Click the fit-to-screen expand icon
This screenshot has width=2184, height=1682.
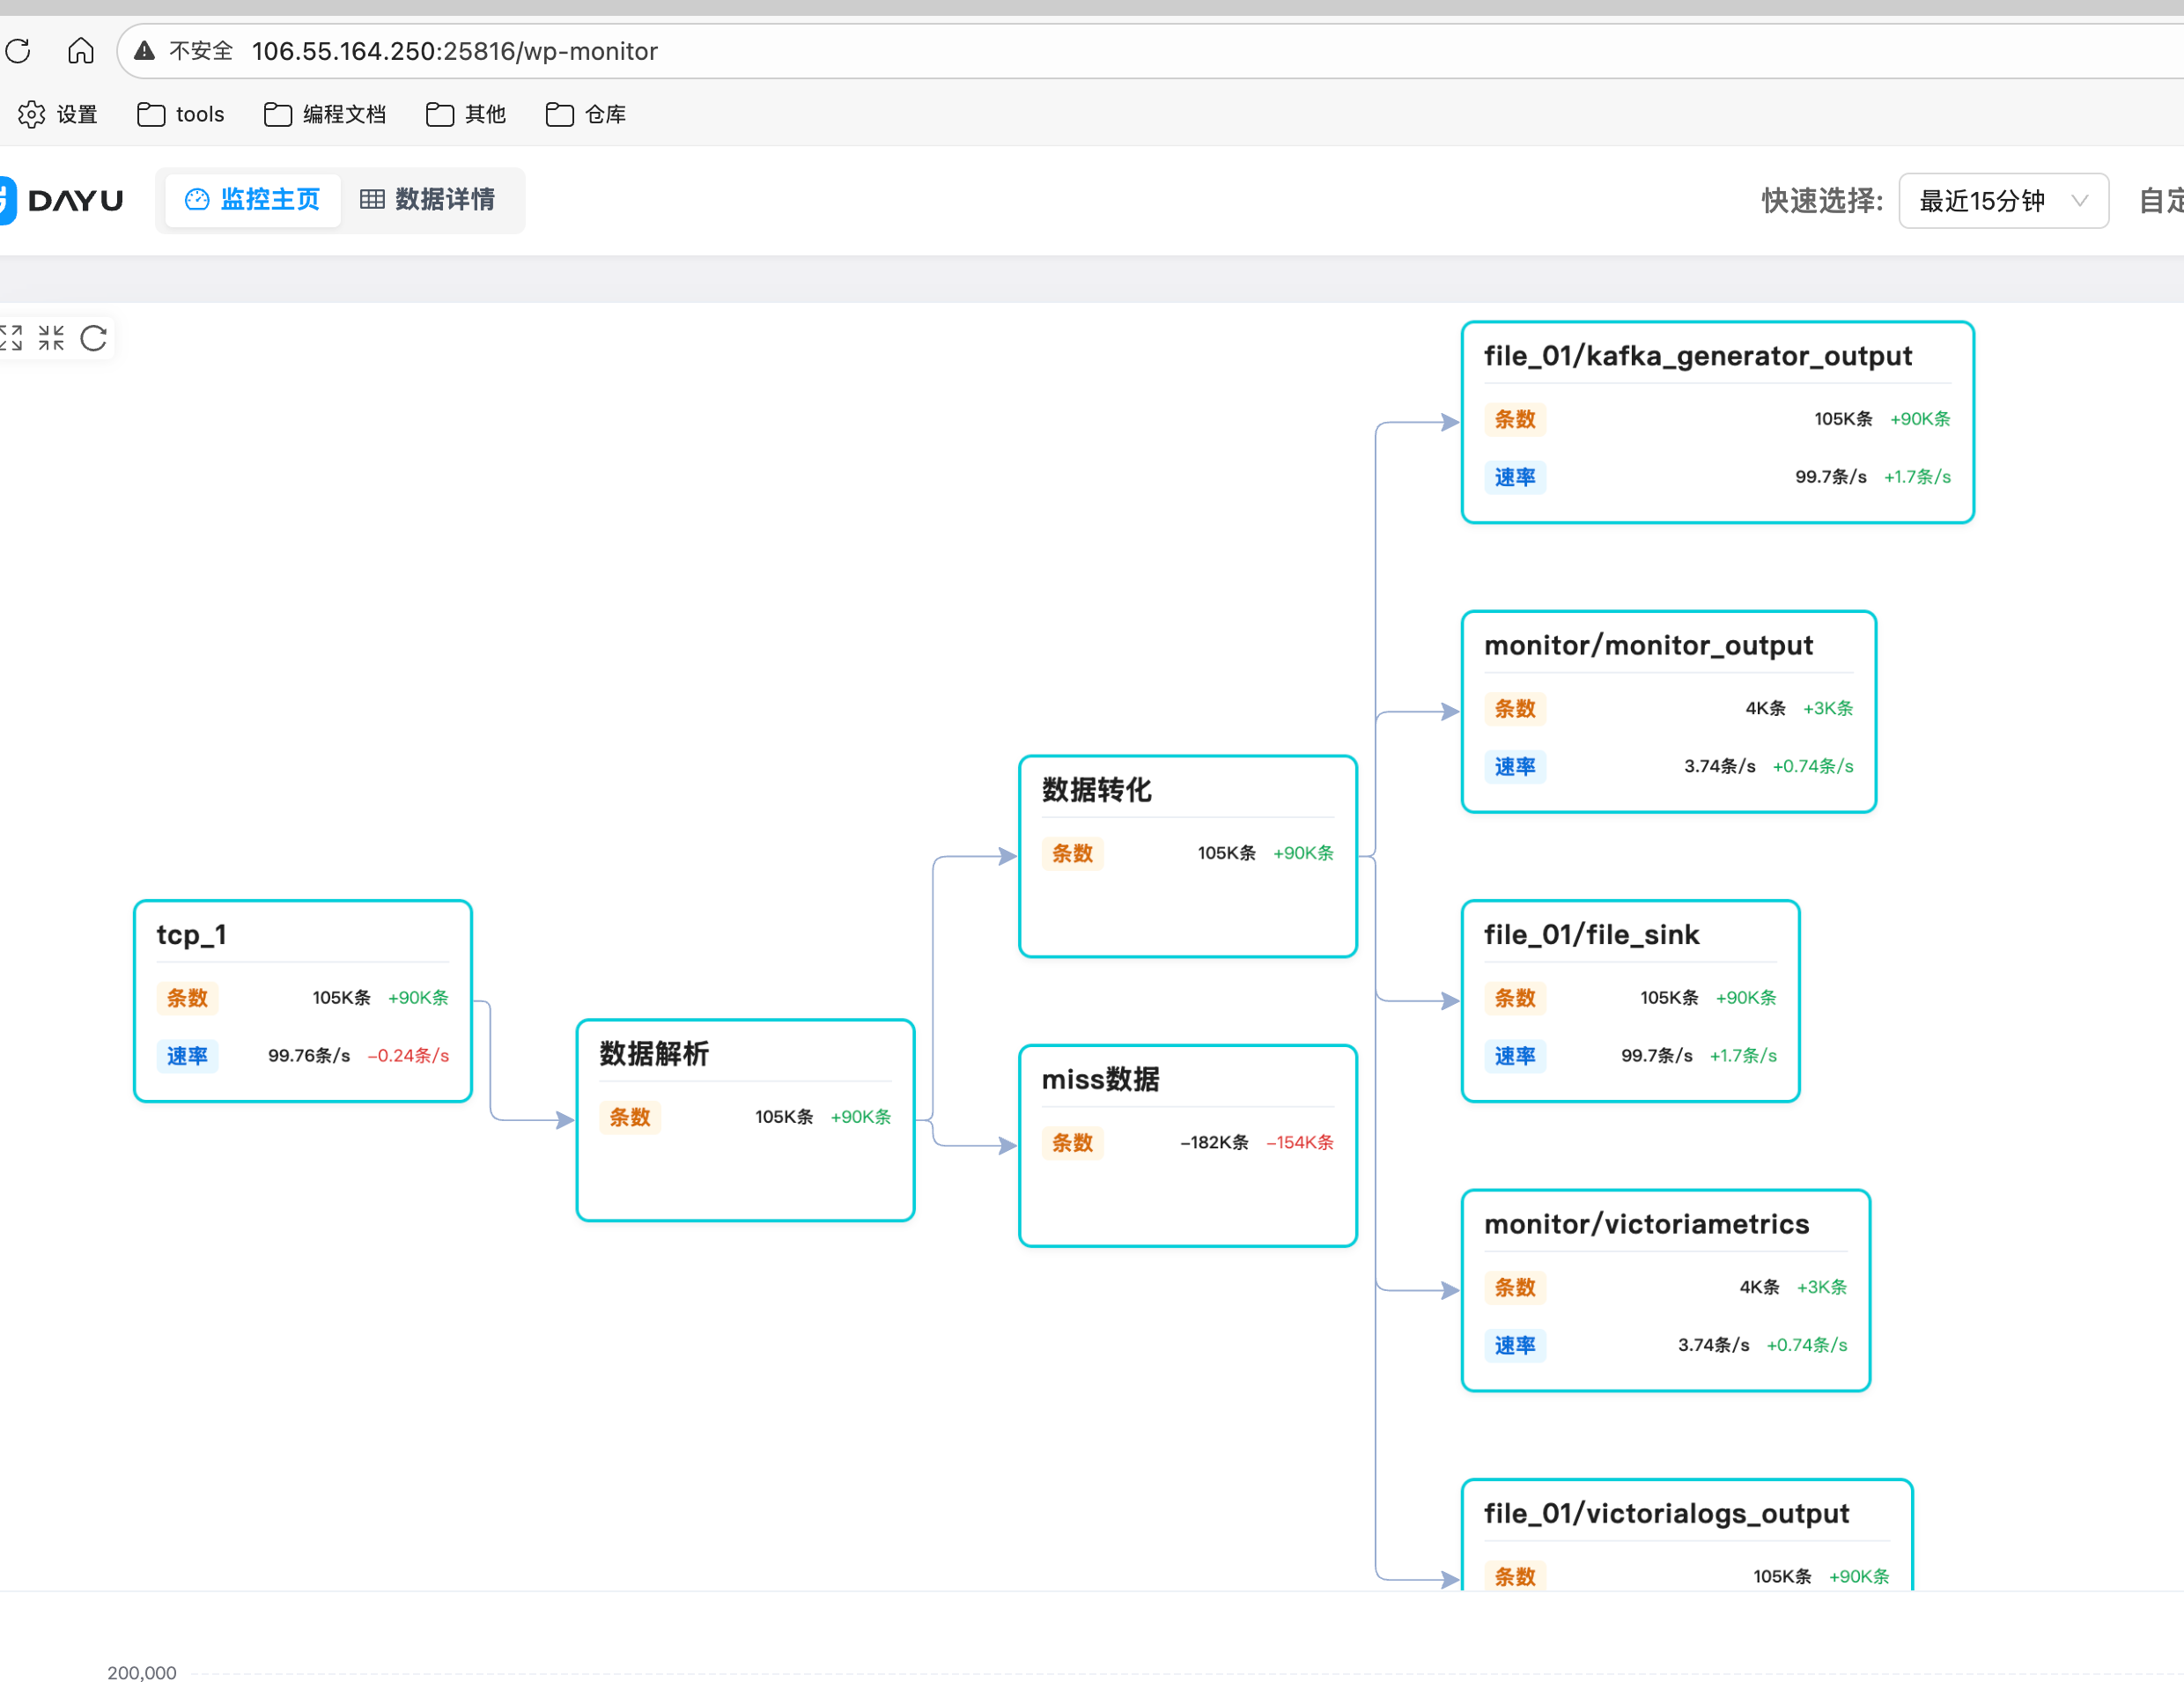11,338
